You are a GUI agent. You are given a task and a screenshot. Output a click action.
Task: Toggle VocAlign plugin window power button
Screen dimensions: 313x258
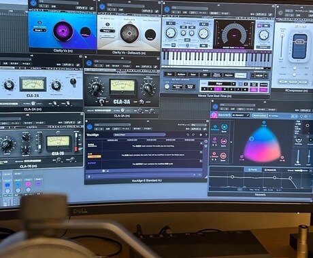click(90, 127)
